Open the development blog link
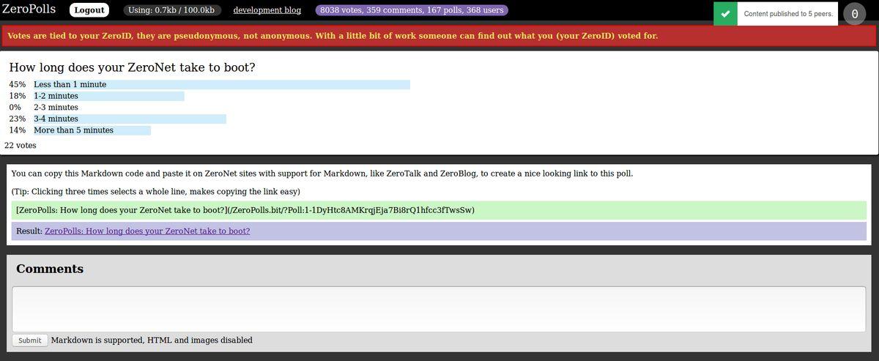This screenshot has height=361, width=879. click(x=267, y=10)
